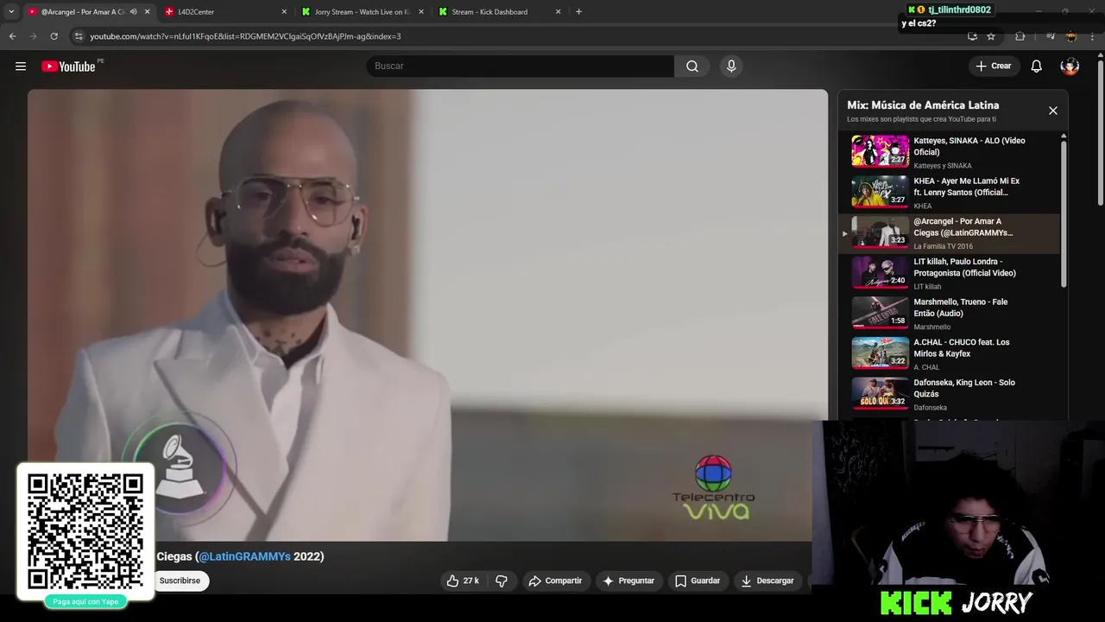
Task: Go forward with the browser forward arrow
Action: point(33,36)
